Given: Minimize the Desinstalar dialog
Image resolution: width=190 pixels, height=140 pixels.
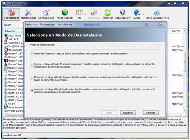Looking at the screenshot, I should [x=147, y=24].
